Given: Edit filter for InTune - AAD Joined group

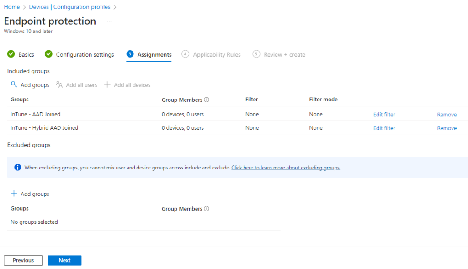Looking at the screenshot, I should [x=384, y=114].
